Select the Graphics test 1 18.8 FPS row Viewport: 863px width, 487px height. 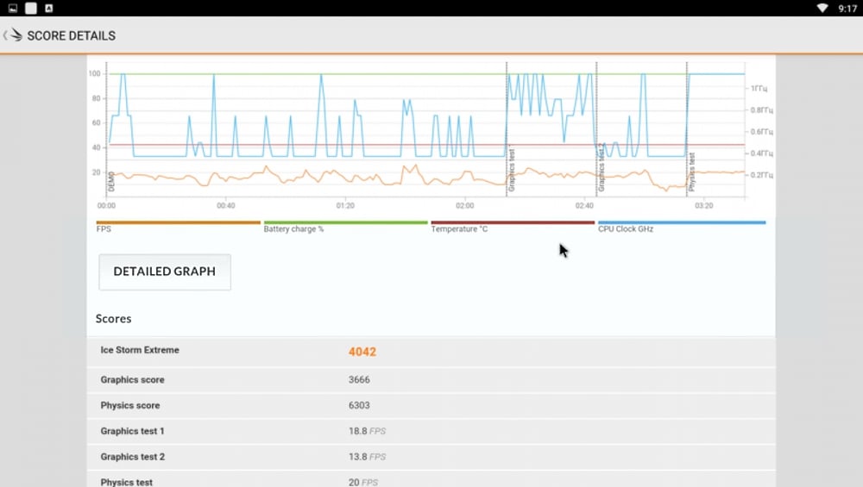click(431, 431)
